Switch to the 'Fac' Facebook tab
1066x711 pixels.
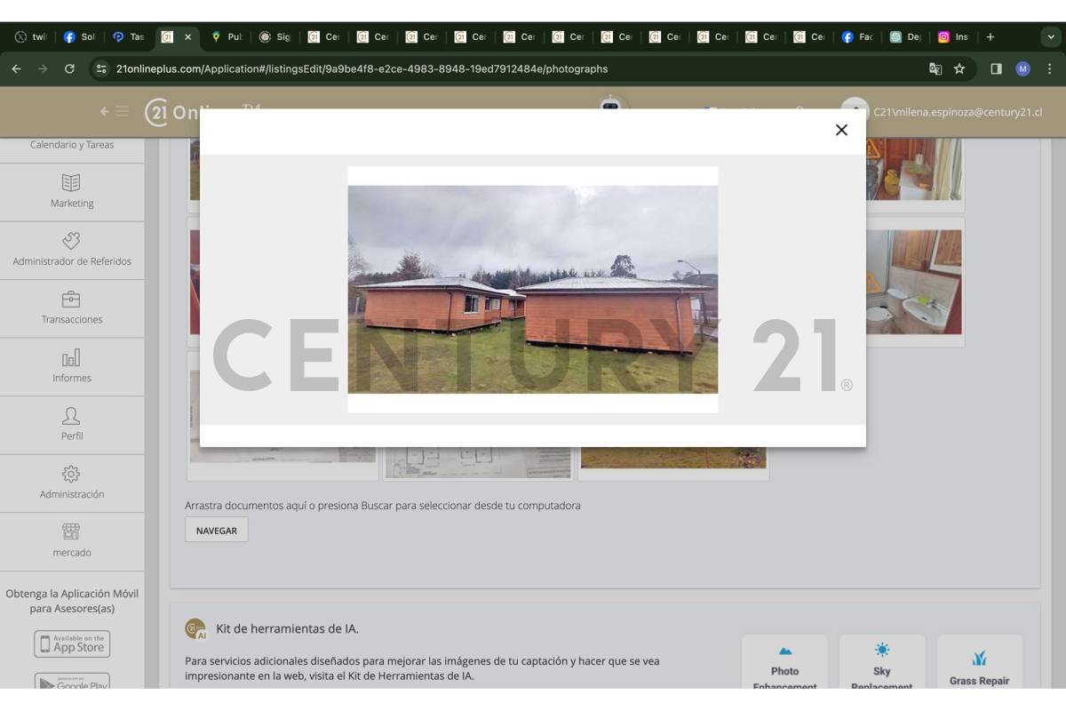click(x=857, y=37)
